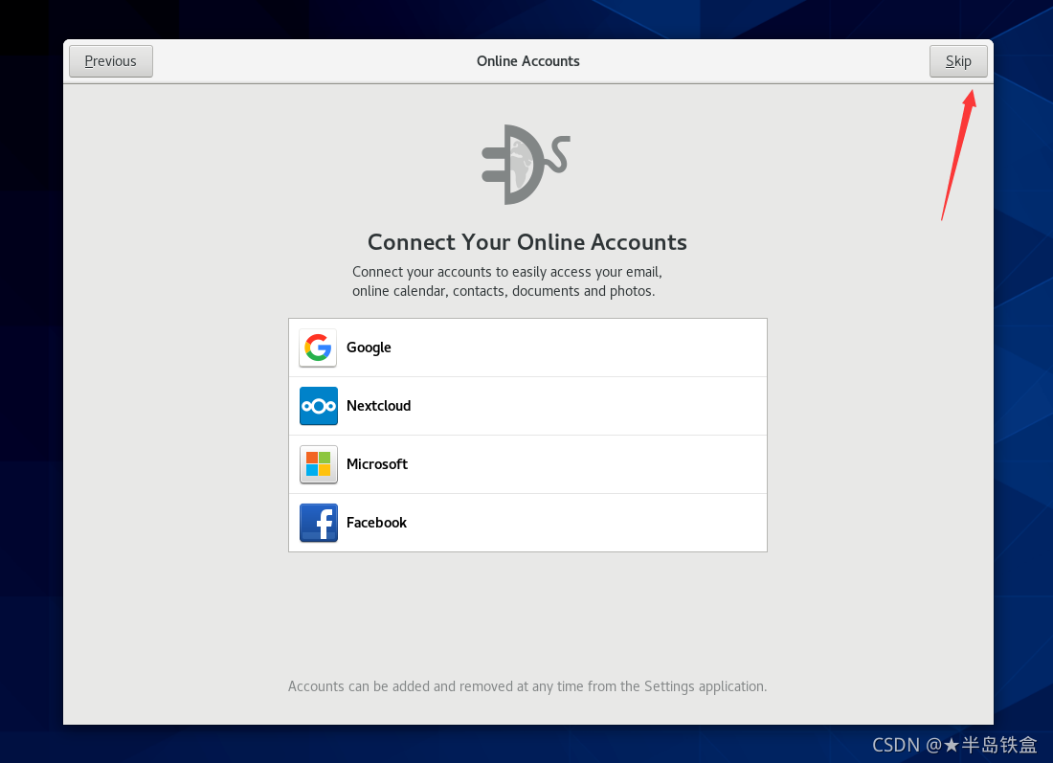This screenshot has width=1053, height=763.
Task: Skip the online accounts step
Action: coord(958,61)
